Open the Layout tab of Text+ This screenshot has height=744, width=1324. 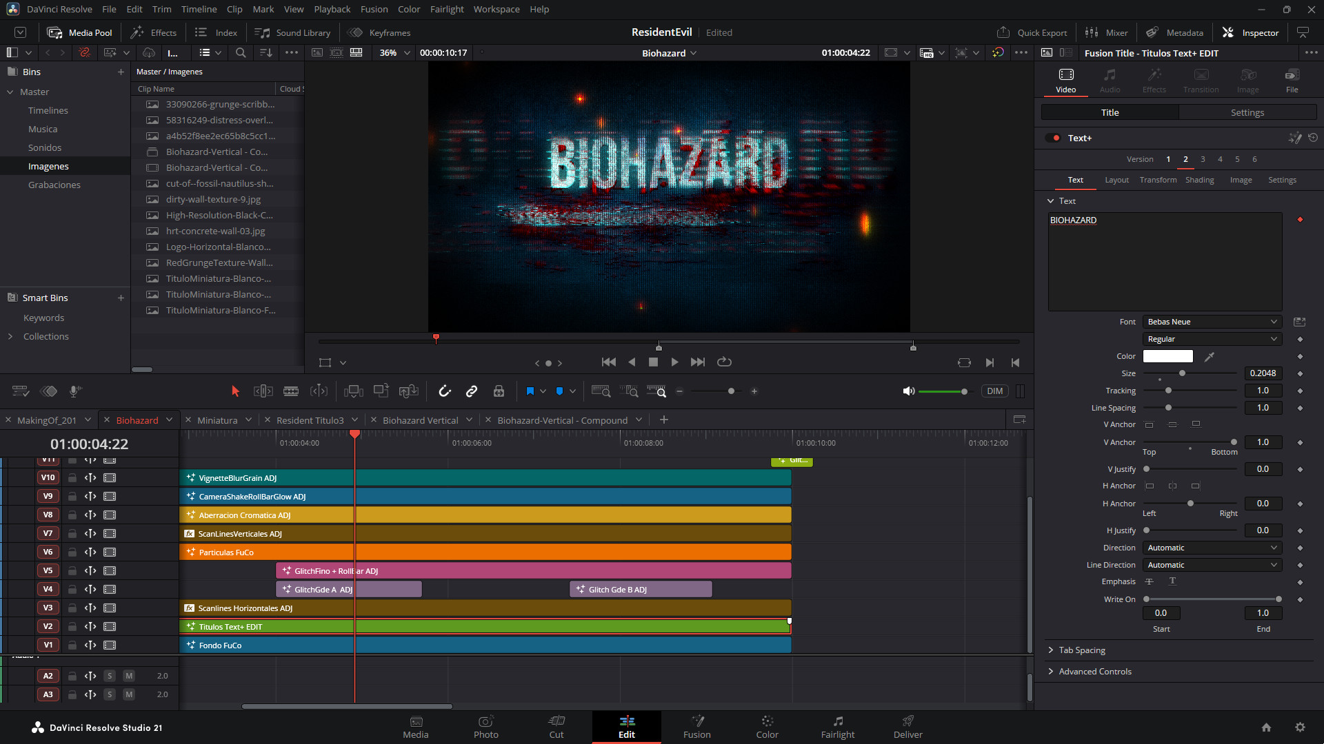tap(1116, 180)
